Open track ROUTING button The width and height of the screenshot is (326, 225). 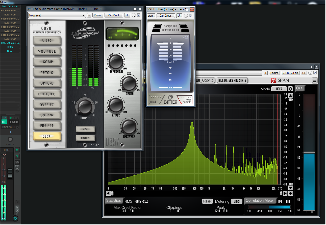click(x=14, y=122)
